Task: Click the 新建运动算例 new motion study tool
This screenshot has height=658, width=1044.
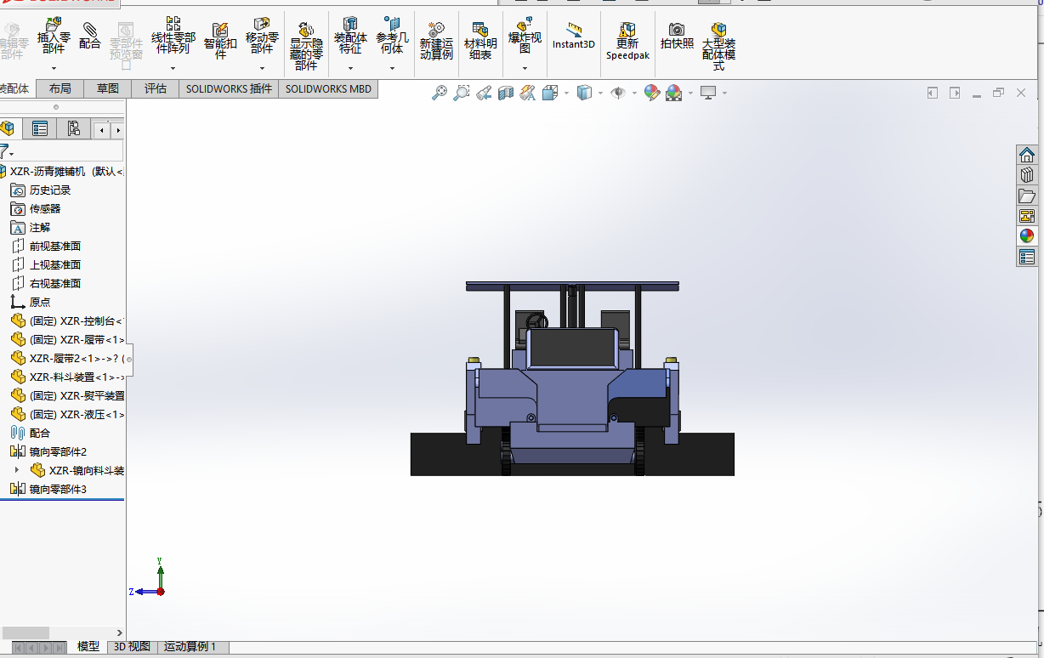Action: pyautogui.click(x=436, y=41)
